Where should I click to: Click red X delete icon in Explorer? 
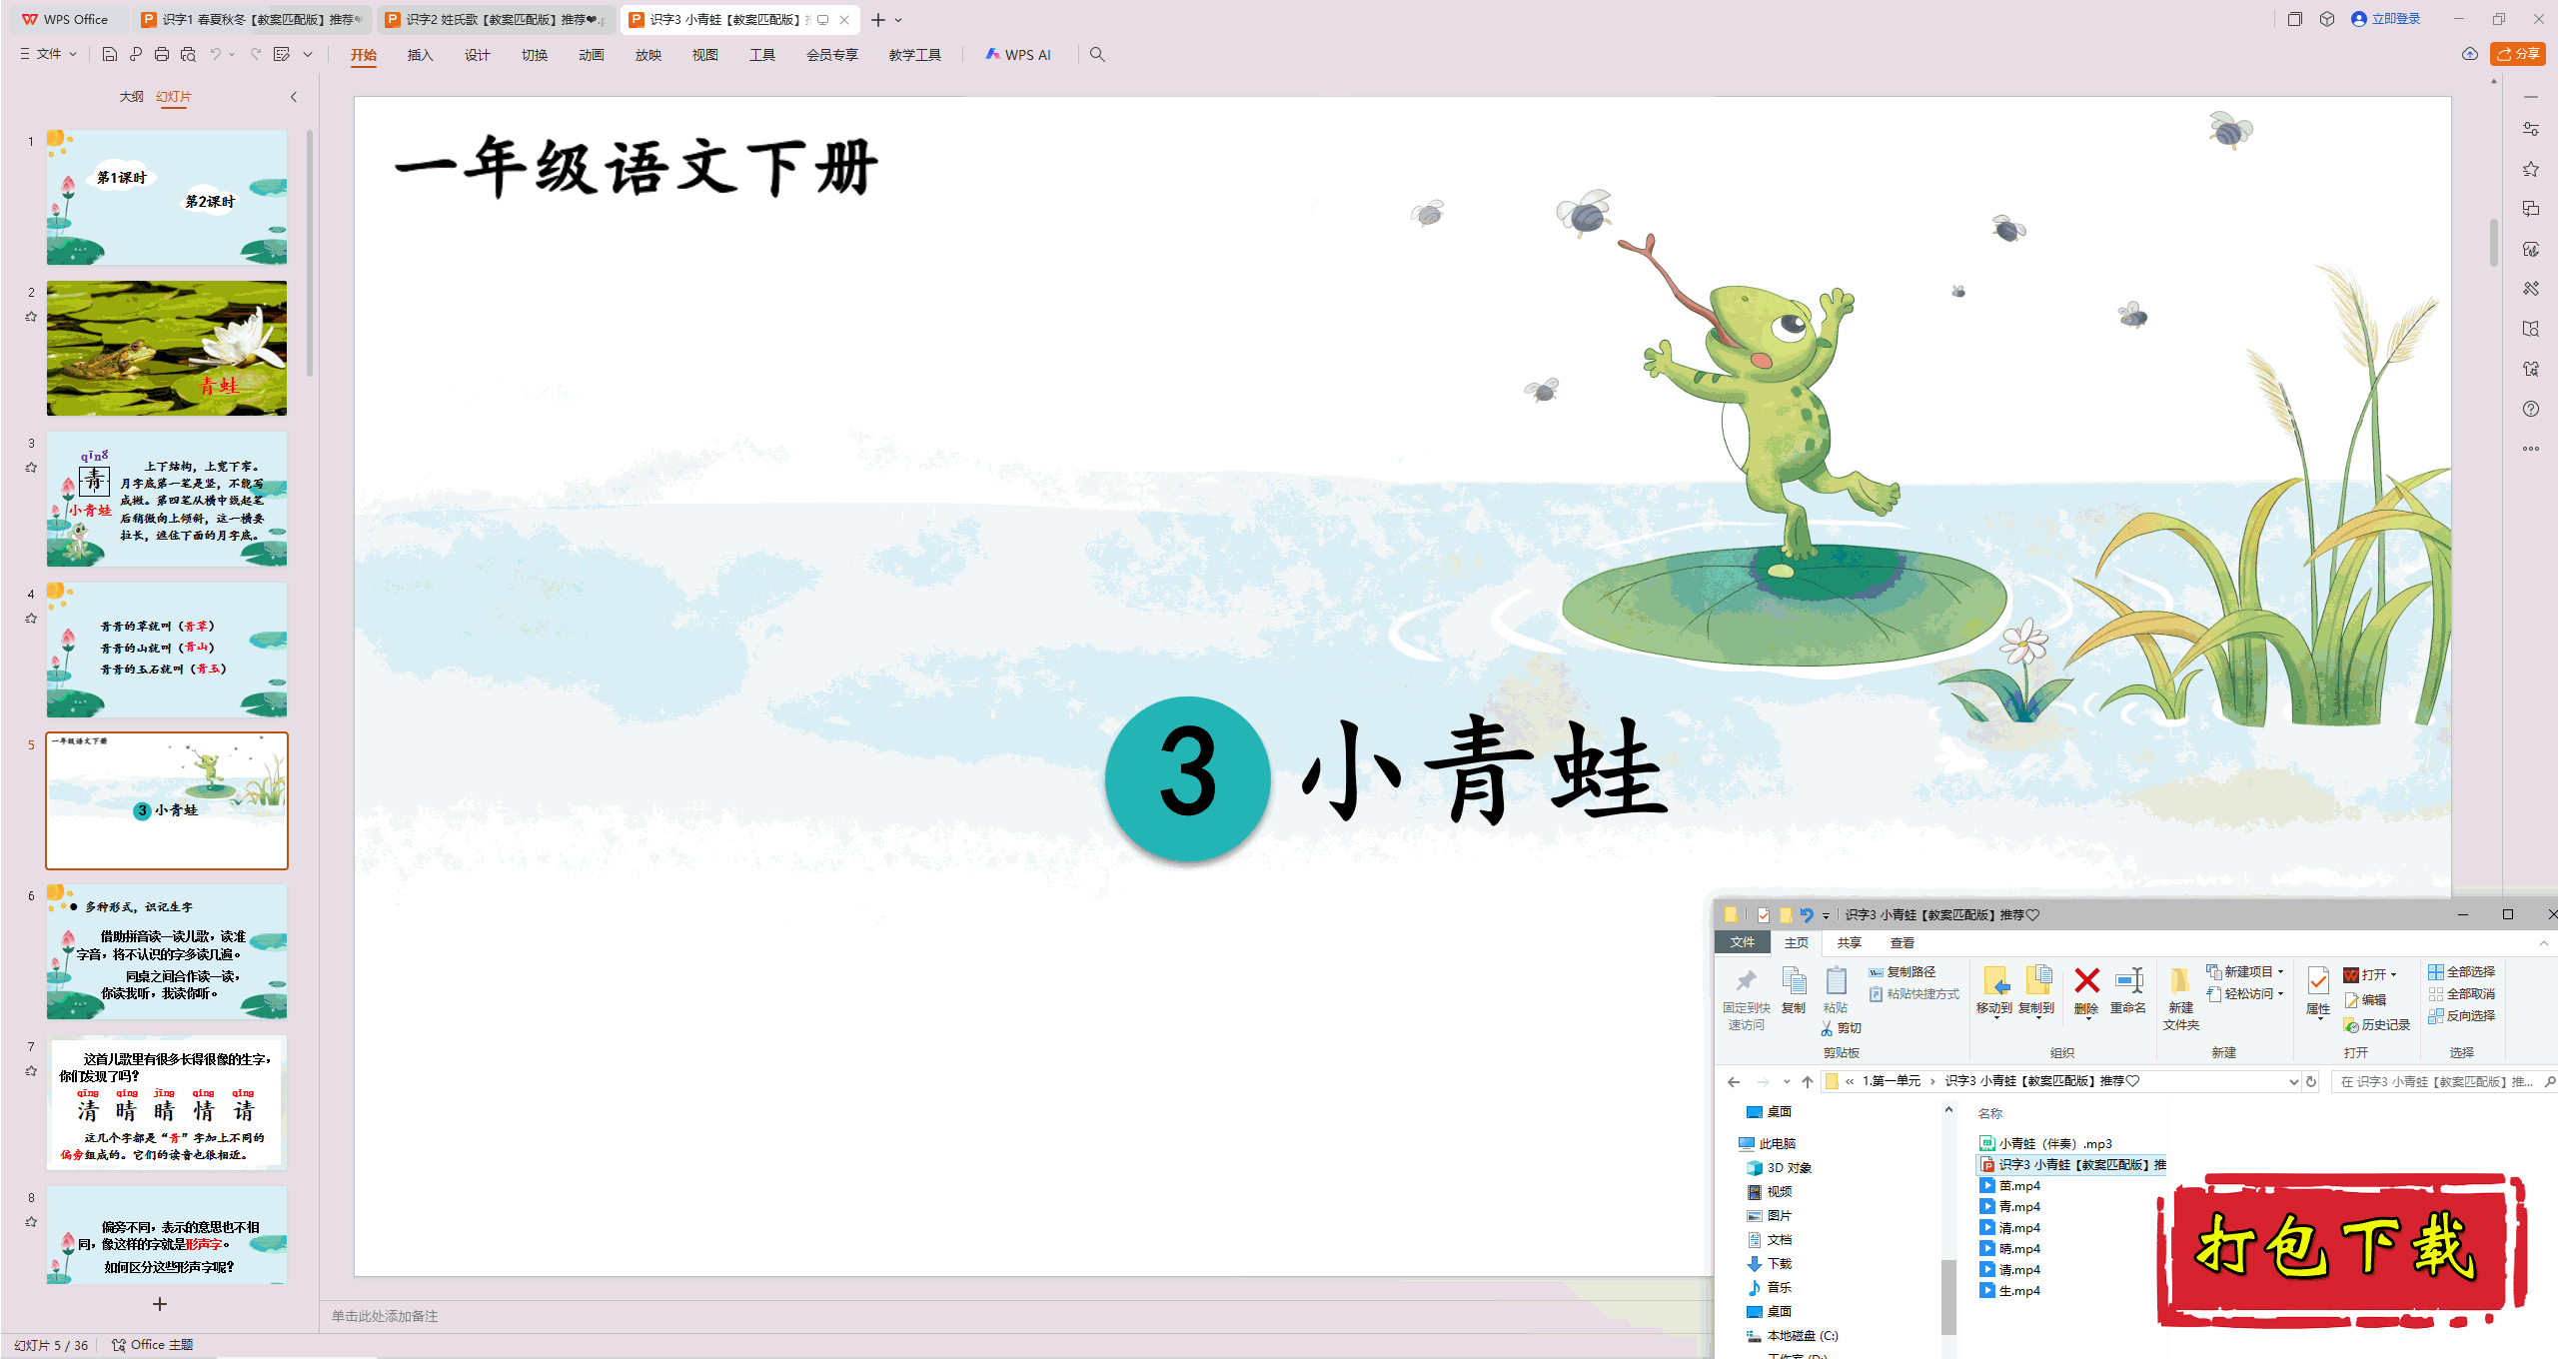click(2086, 982)
